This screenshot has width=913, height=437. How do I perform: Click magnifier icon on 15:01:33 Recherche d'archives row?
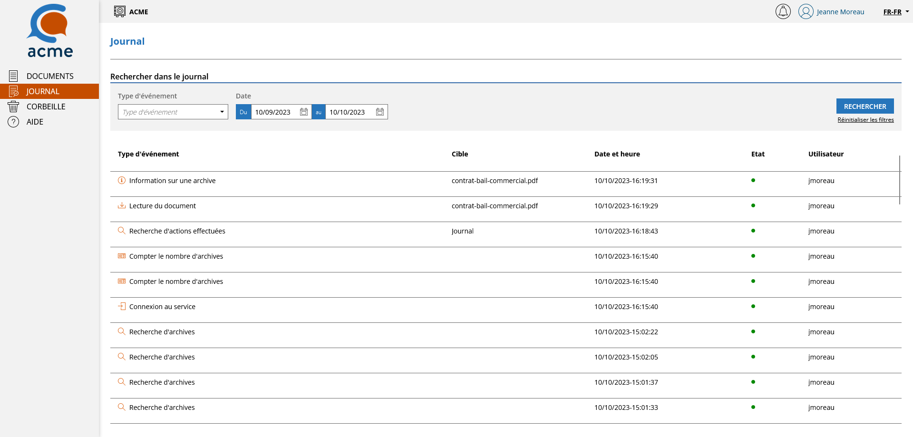pos(122,407)
